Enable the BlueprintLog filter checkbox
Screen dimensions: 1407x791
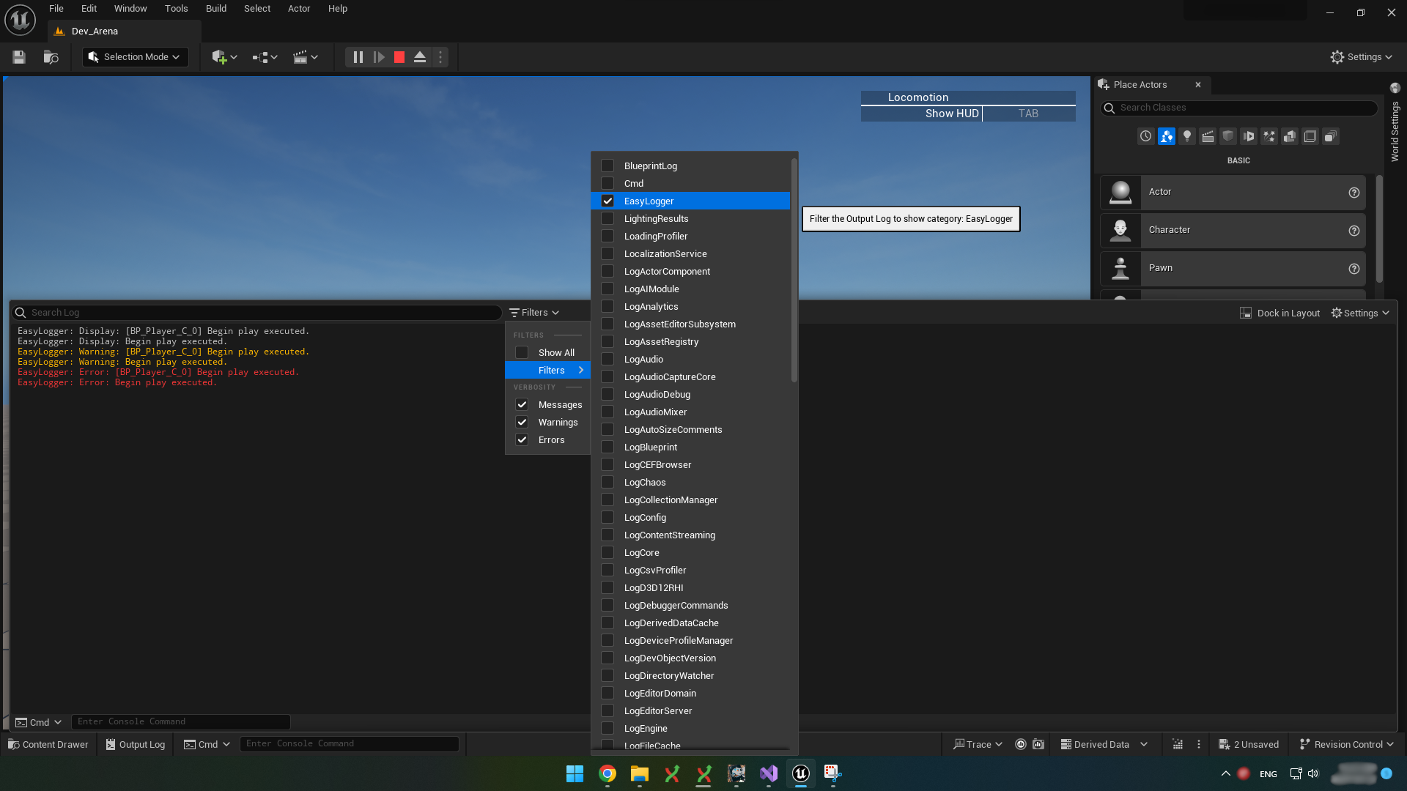click(x=608, y=166)
